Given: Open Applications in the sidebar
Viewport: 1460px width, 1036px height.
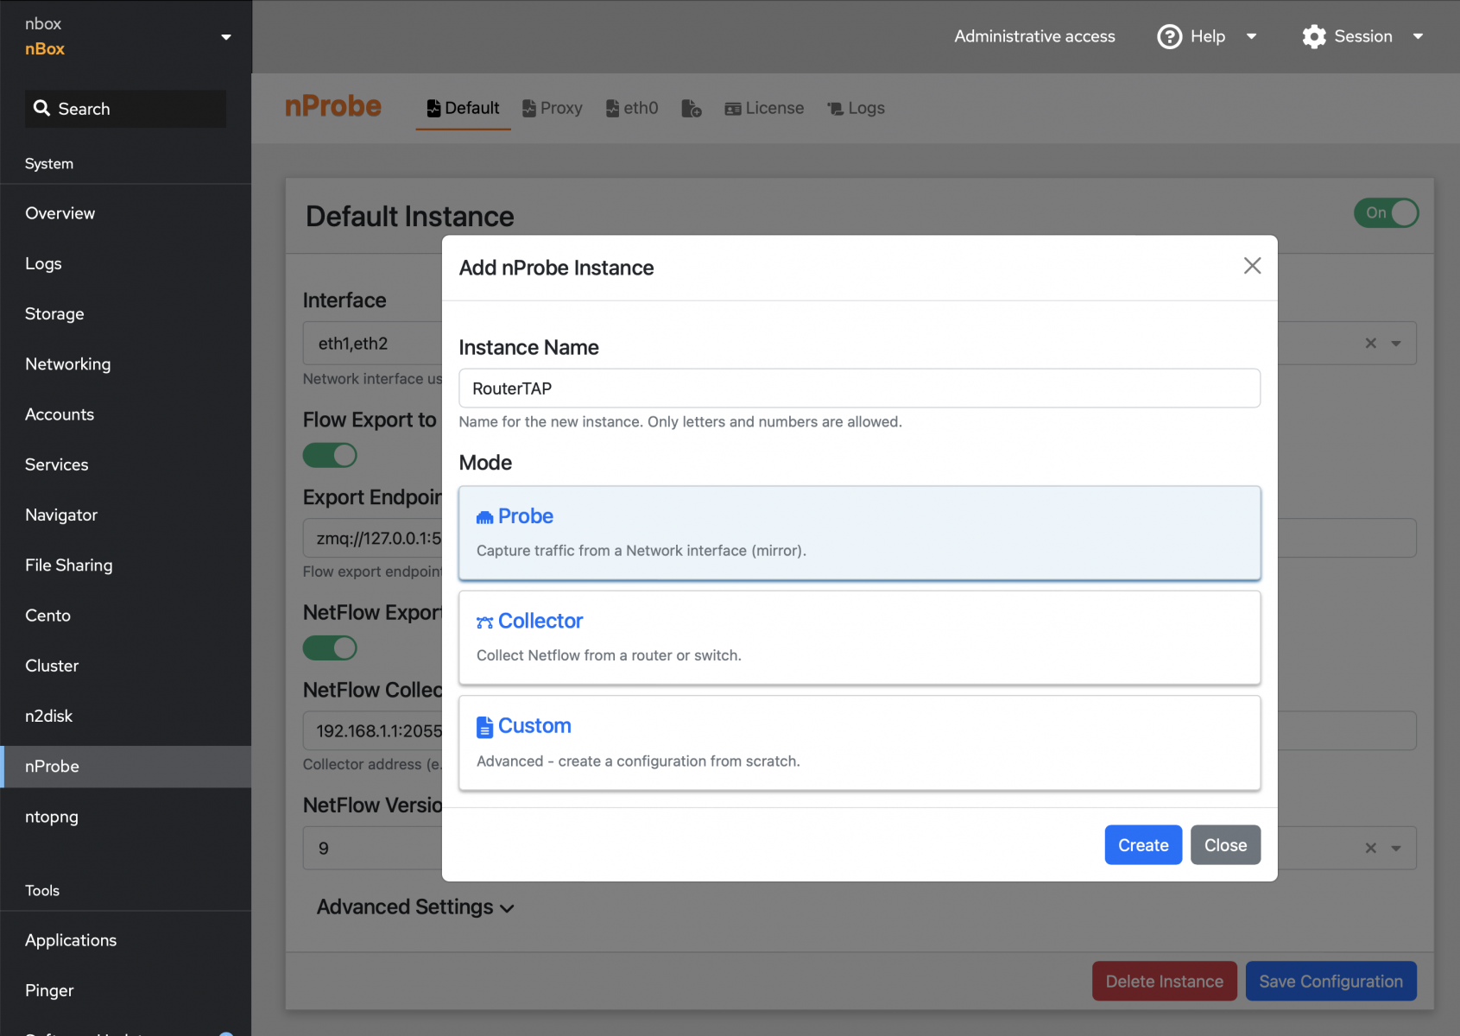Looking at the screenshot, I should point(125,940).
